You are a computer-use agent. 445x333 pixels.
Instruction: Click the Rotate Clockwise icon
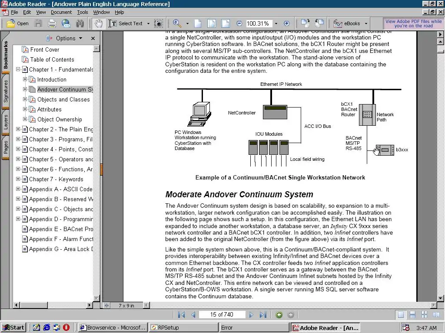(x=306, y=23)
